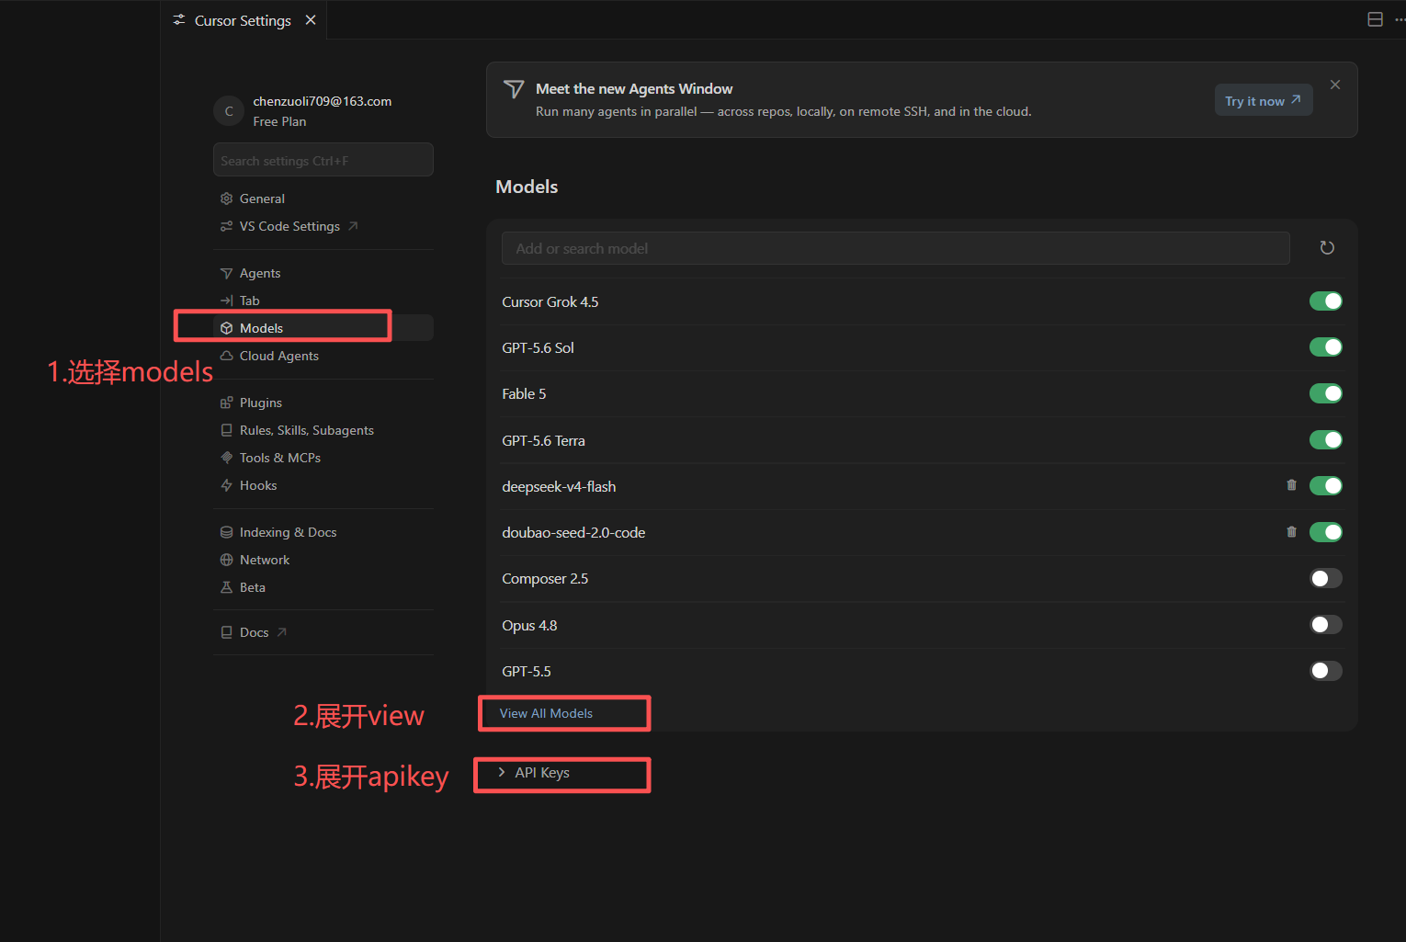Click the chenzuoli709@163.com account email
Image resolution: width=1406 pixels, height=942 pixels.
click(323, 101)
